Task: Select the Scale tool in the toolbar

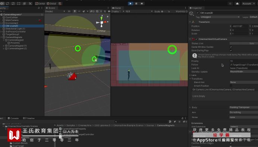Action: pyautogui.click(x=13, y=3)
